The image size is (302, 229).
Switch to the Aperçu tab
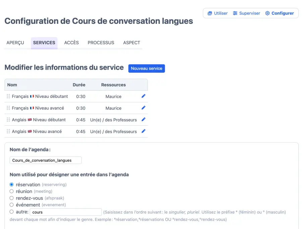click(x=15, y=43)
